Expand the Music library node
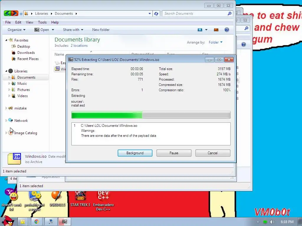Viewport: 302px width, 226px height. point(9,83)
